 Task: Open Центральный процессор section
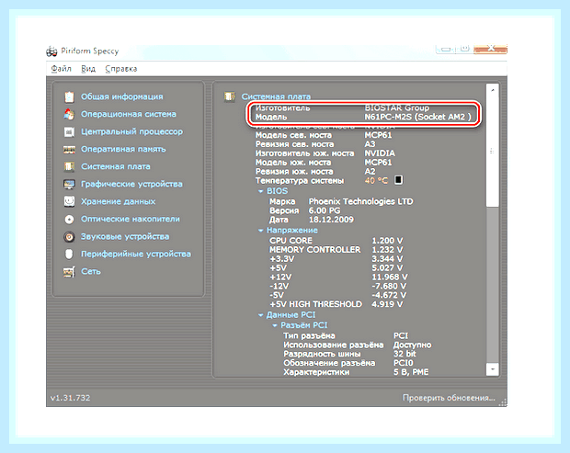pos(131,131)
